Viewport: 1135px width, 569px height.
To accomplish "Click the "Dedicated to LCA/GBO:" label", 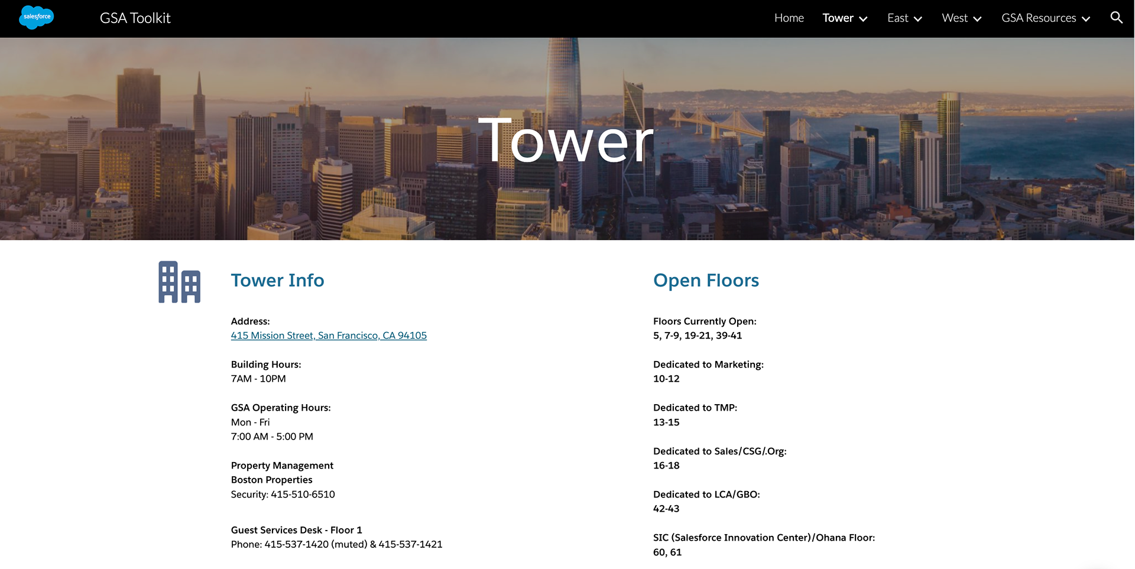I will click(706, 495).
